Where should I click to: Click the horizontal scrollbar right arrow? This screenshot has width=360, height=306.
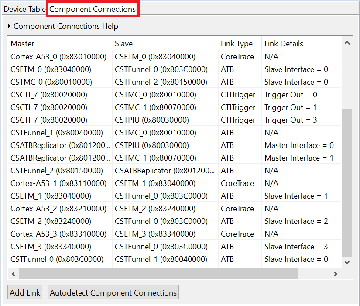tap(335, 274)
